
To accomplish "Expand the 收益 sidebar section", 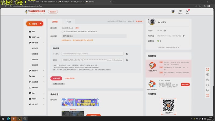I will (x=44, y=76).
